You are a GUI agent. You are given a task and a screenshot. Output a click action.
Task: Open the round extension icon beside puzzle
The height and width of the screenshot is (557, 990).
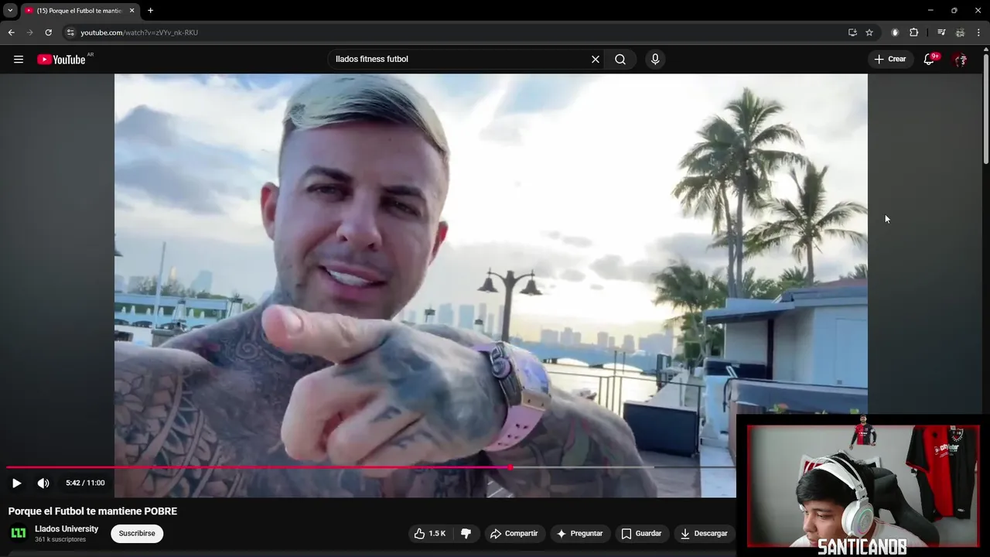click(895, 32)
